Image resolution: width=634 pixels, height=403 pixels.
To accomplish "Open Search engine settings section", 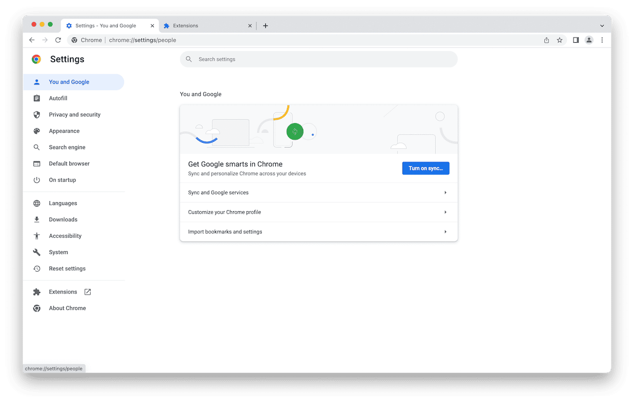I will [x=74, y=148].
